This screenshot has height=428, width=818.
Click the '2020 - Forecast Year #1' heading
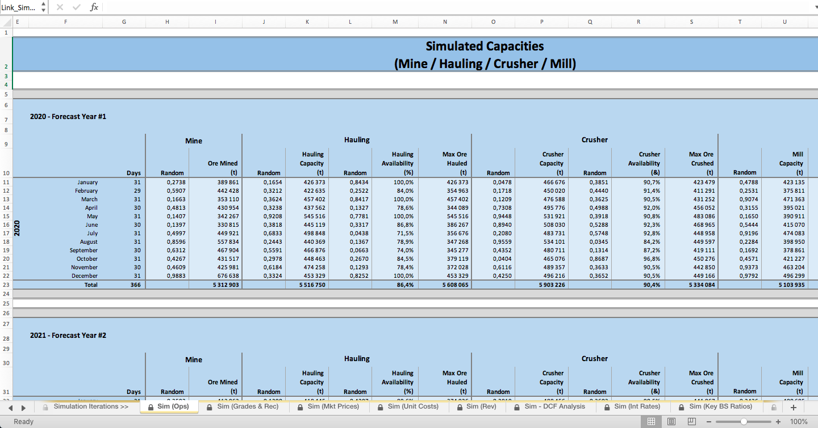pos(68,117)
